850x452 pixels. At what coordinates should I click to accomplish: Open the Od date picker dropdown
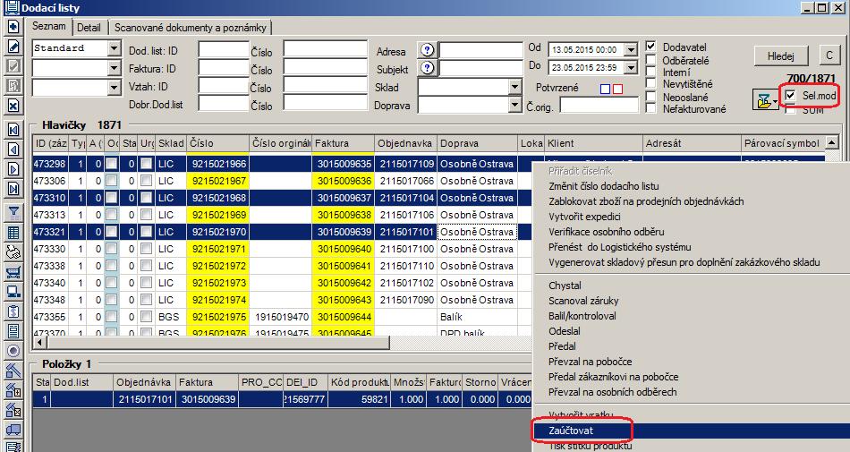pos(631,49)
